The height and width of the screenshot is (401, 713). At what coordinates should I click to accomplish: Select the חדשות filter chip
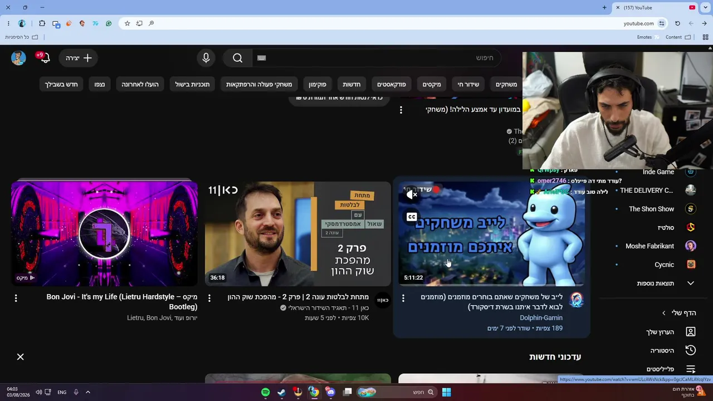[x=351, y=84]
